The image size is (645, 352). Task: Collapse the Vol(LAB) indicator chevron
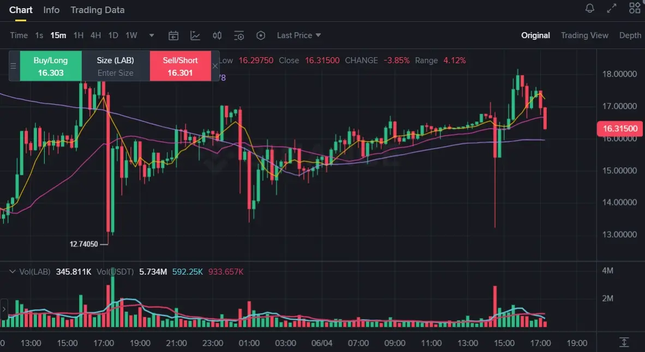13,271
